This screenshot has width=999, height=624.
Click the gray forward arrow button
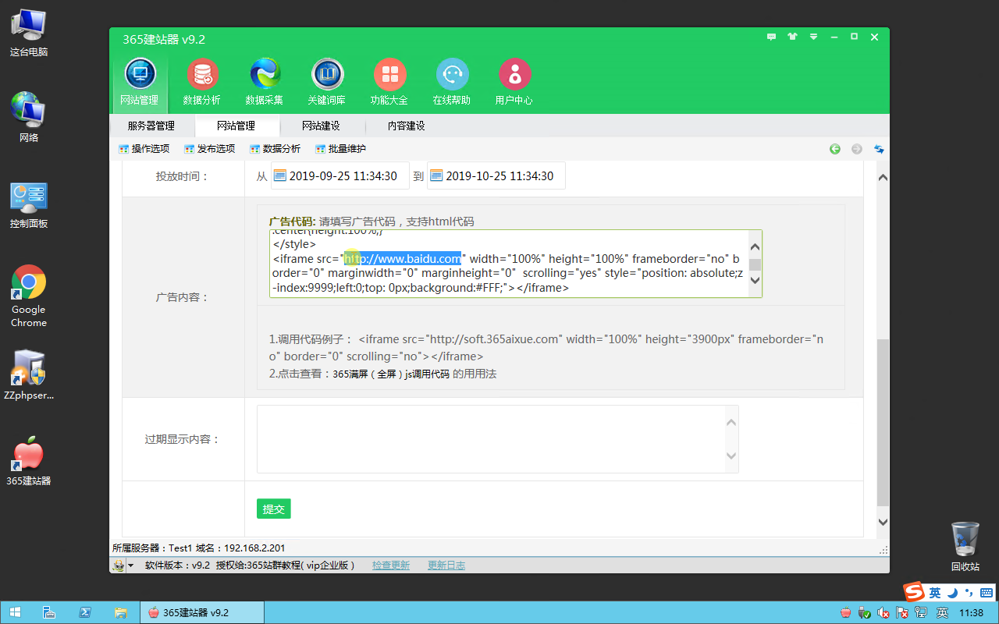tap(857, 149)
